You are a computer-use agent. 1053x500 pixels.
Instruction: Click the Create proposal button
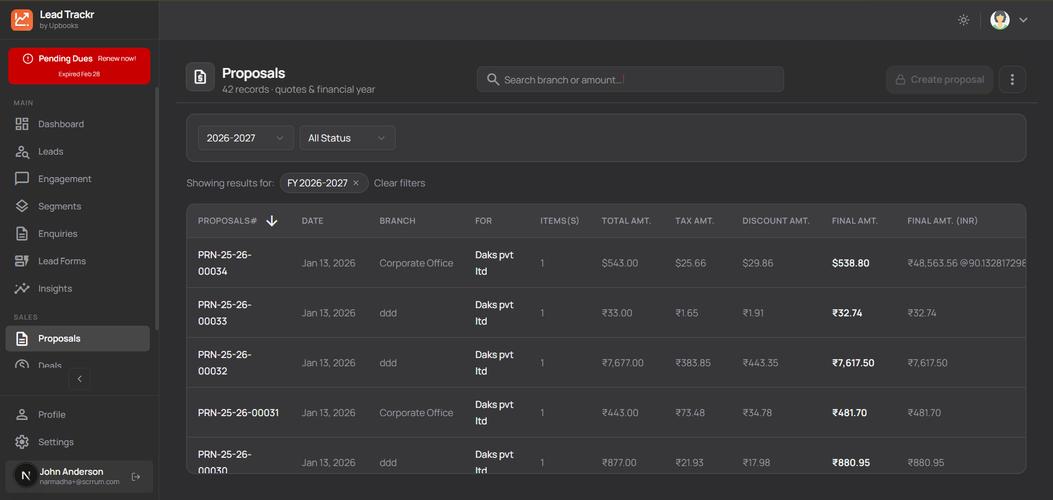[x=939, y=79]
